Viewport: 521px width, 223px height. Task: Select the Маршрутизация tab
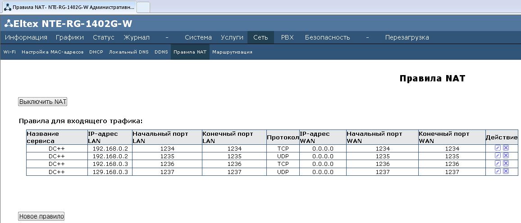click(232, 52)
